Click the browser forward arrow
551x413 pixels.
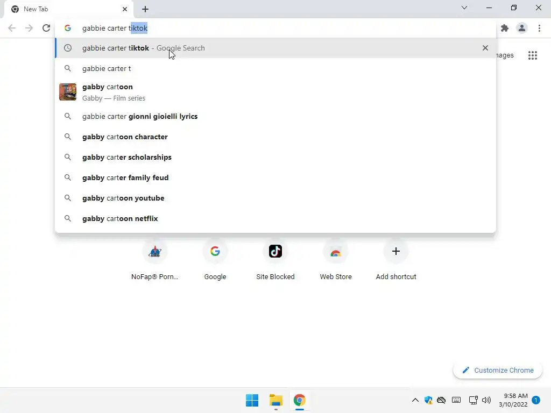(29, 28)
